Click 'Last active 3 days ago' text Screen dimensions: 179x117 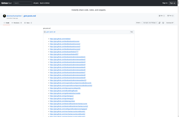pos(12,18)
